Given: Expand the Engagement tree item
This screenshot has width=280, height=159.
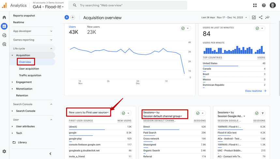Looking at the screenshot, I should point(12,82).
